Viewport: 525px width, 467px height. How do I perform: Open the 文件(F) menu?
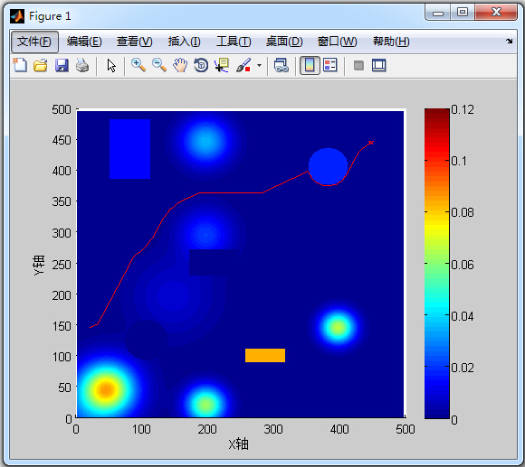pos(34,42)
